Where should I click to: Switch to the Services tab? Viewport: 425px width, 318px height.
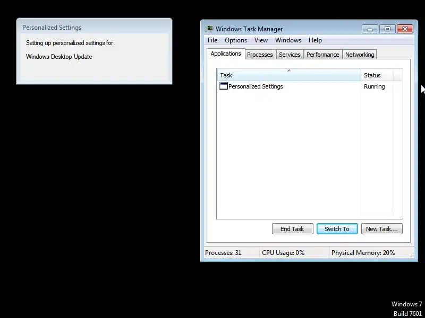click(x=290, y=55)
